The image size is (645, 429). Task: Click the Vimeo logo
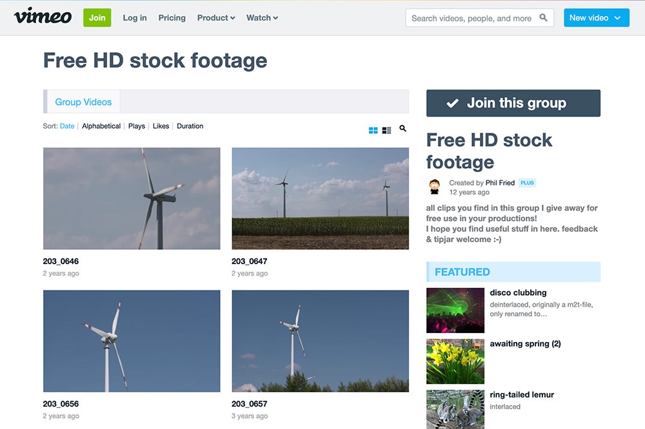(43, 17)
